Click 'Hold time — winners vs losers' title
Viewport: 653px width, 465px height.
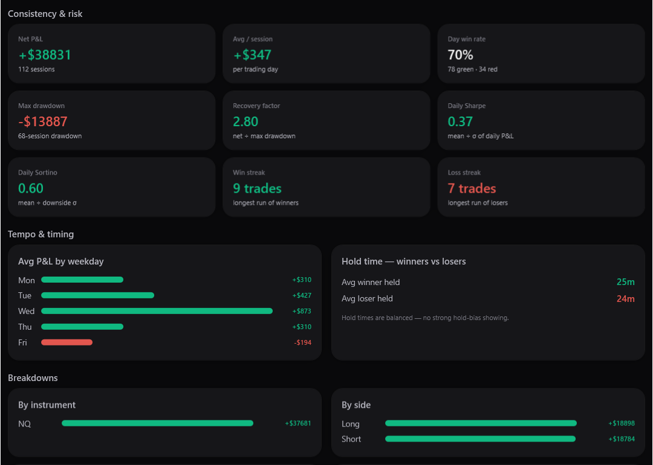tap(403, 261)
